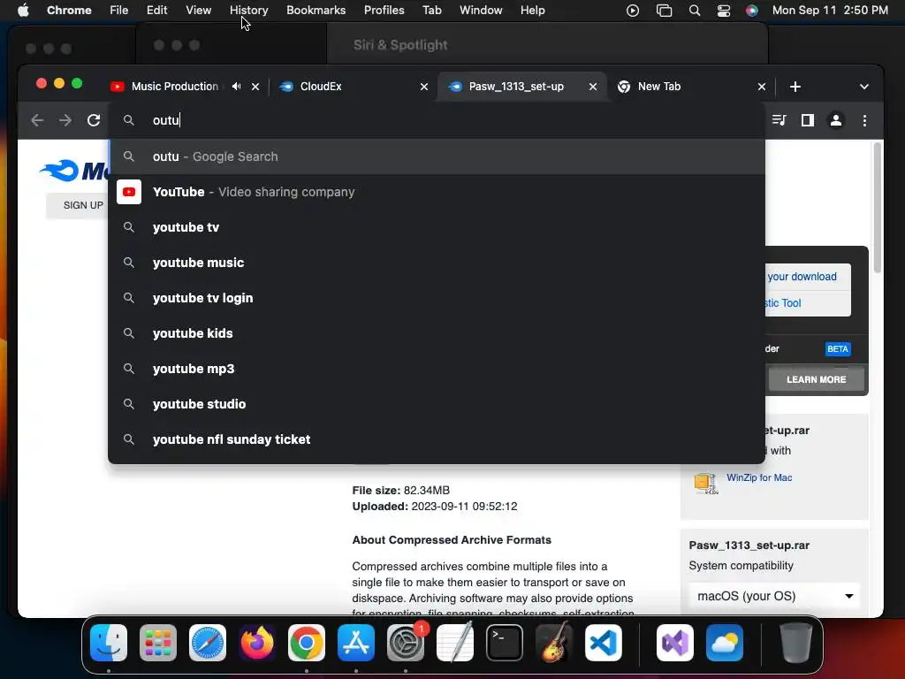Open a new tab with plus button
The image size is (905, 679).
(x=795, y=86)
